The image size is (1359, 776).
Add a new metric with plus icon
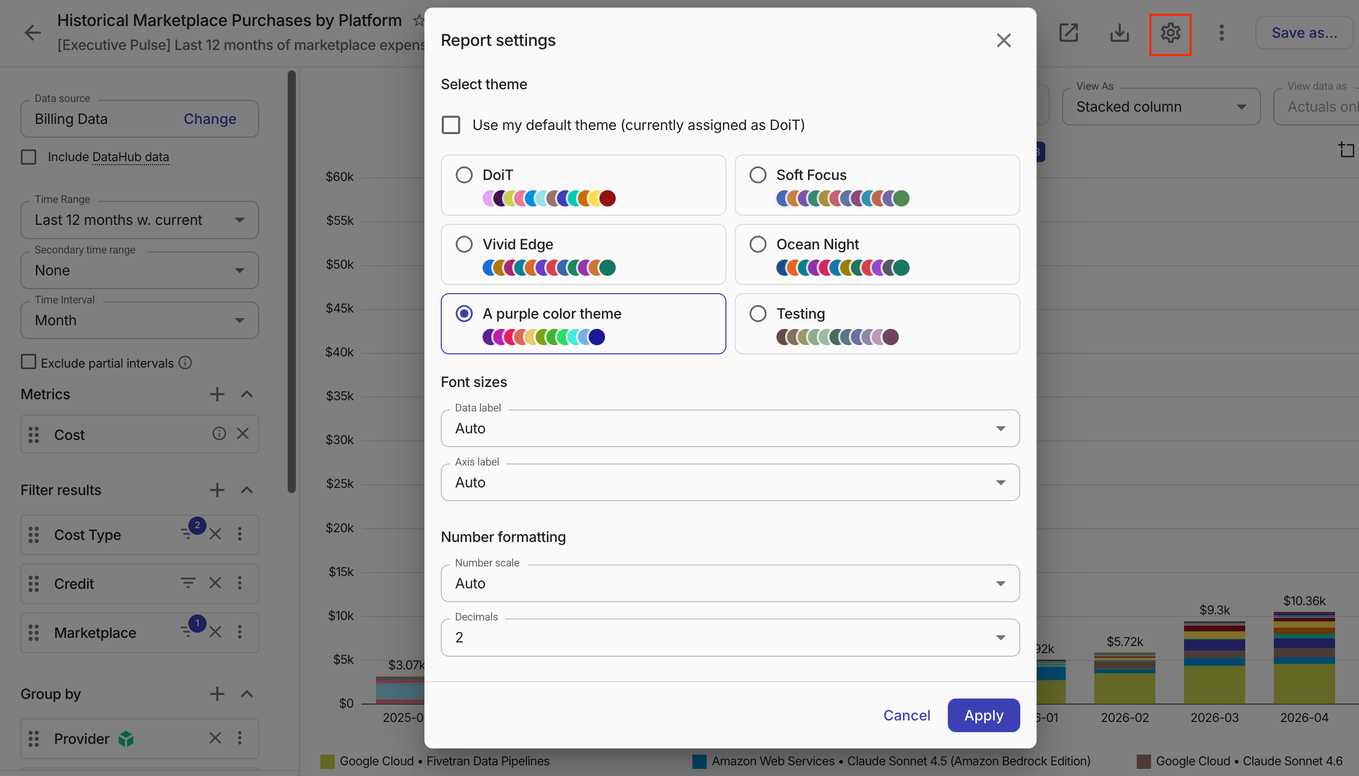pos(216,395)
